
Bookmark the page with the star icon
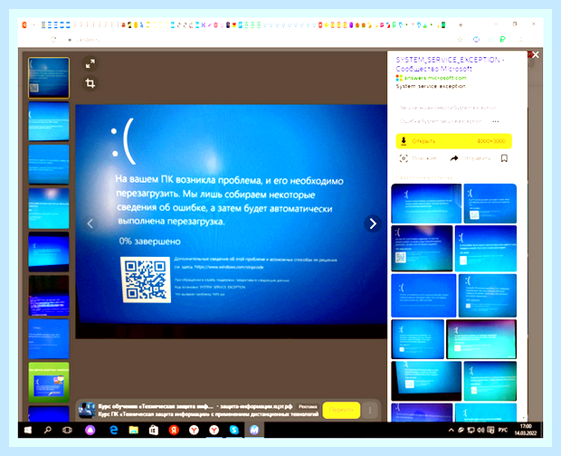point(461,39)
